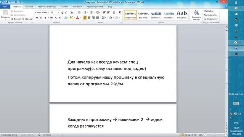
Task: Switch to the Ссылки tab
Action: [64, 7]
